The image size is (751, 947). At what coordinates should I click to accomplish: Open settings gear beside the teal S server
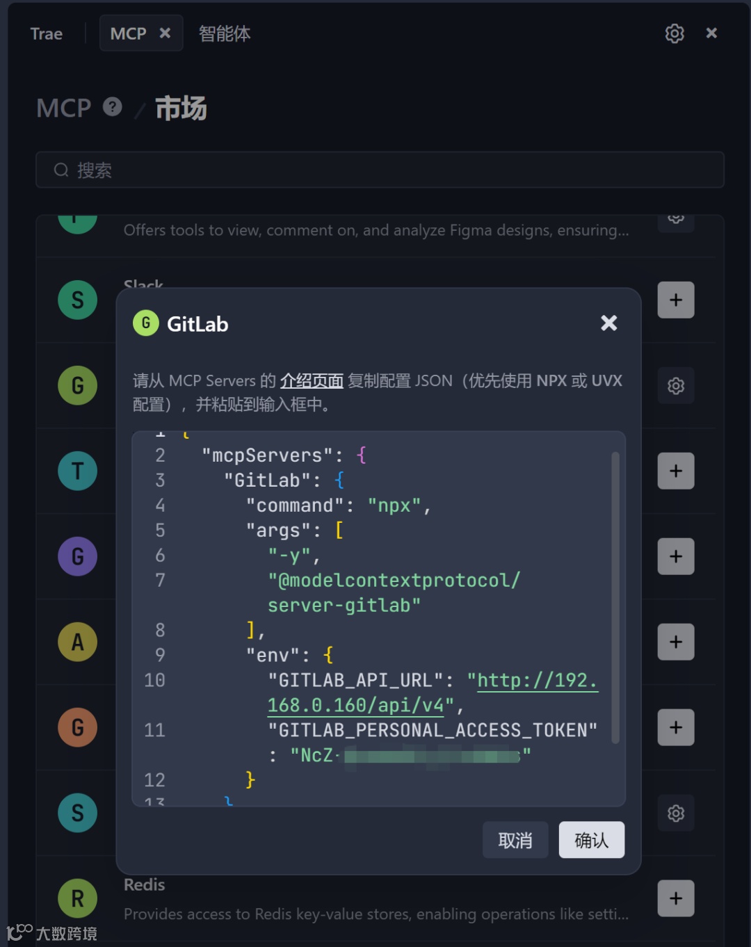676,813
